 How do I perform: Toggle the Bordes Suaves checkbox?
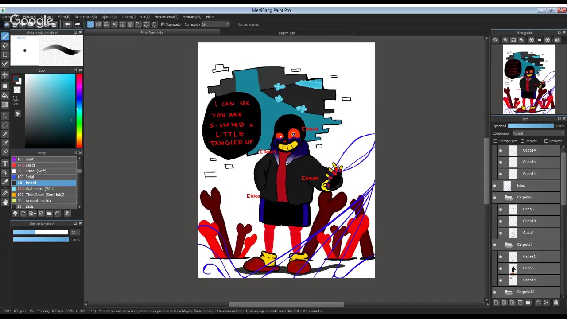coord(234,24)
